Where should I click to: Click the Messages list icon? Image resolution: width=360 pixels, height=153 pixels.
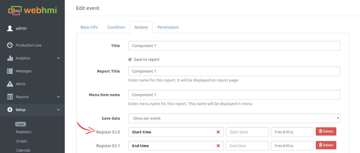[x=10, y=71]
